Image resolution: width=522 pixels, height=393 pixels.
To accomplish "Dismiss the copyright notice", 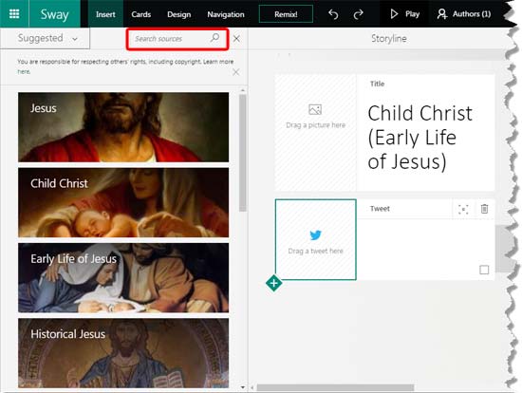I will (235, 72).
